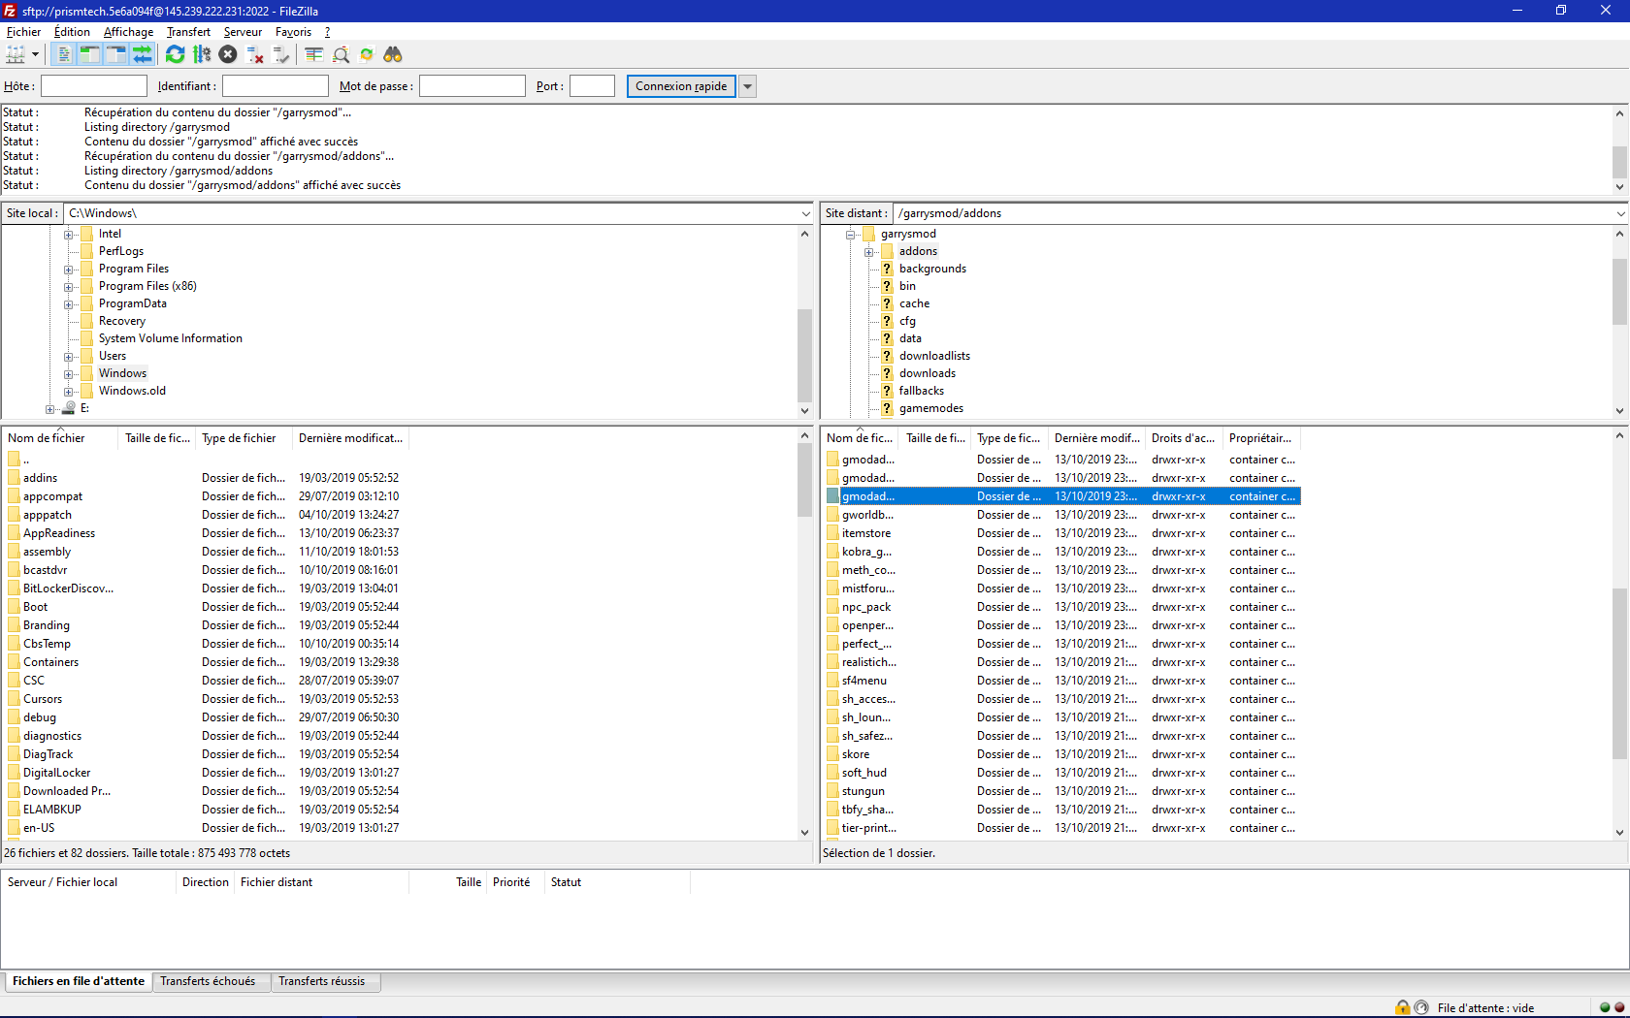The image size is (1630, 1018).
Task: Open the Transfert menu
Action: [188, 32]
